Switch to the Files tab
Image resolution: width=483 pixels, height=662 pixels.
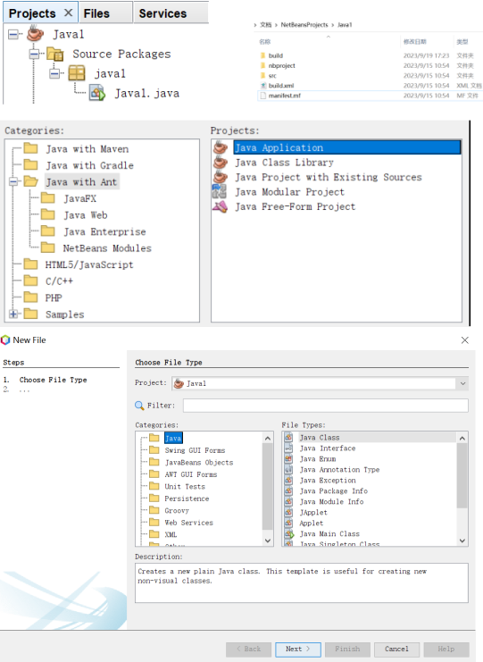pyautogui.click(x=96, y=13)
